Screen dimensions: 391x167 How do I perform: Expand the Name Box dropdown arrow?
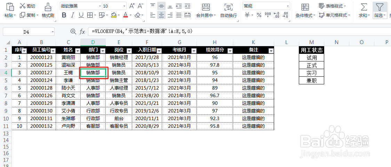coord(53,32)
